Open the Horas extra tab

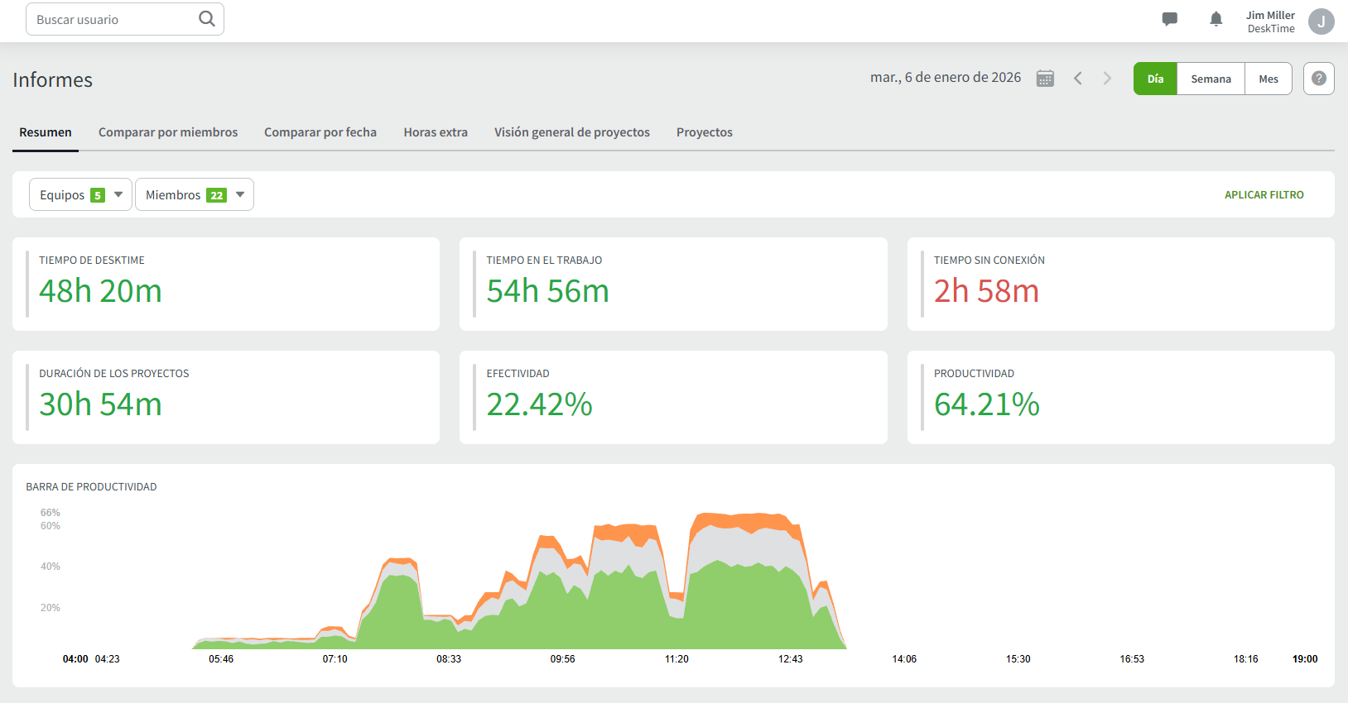tap(436, 132)
